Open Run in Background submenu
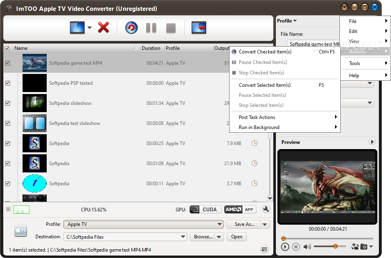 (285, 127)
